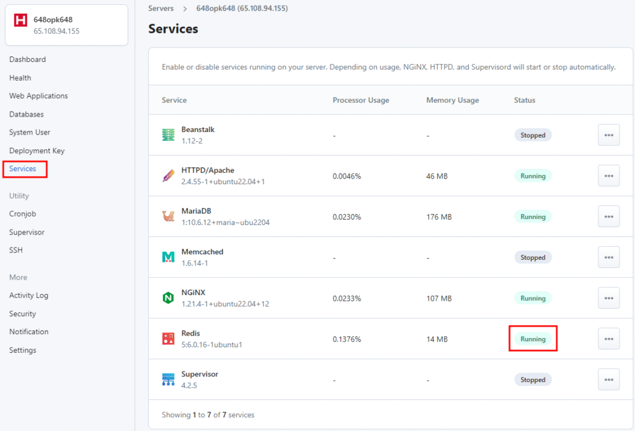Click the Processor Usage column header
Image resolution: width=635 pixels, height=431 pixels.
click(x=361, y=100)
